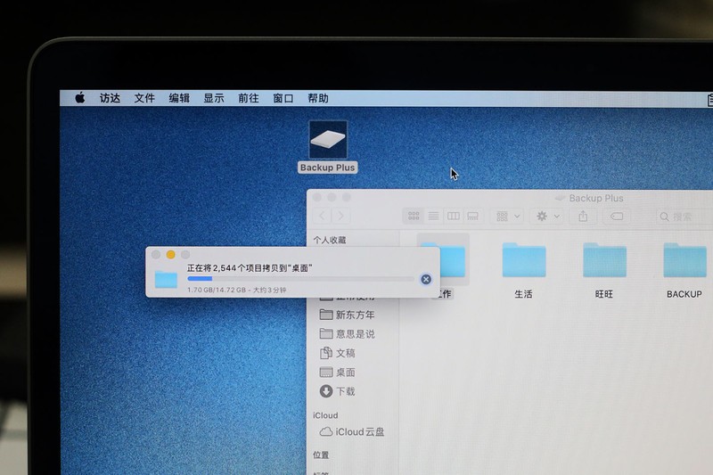713x475 pixels.
Task: Open 桌面 in the sidebar
Action: tap(338, 373)
